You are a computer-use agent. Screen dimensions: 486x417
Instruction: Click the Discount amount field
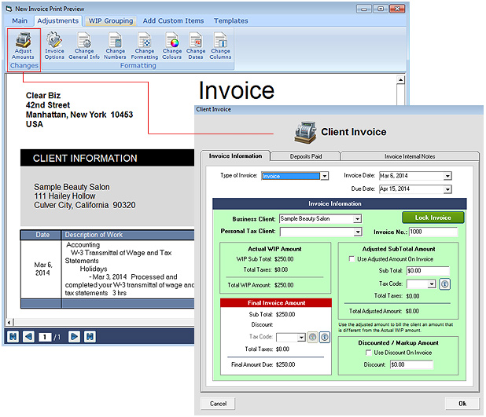(x=411, y=364)
